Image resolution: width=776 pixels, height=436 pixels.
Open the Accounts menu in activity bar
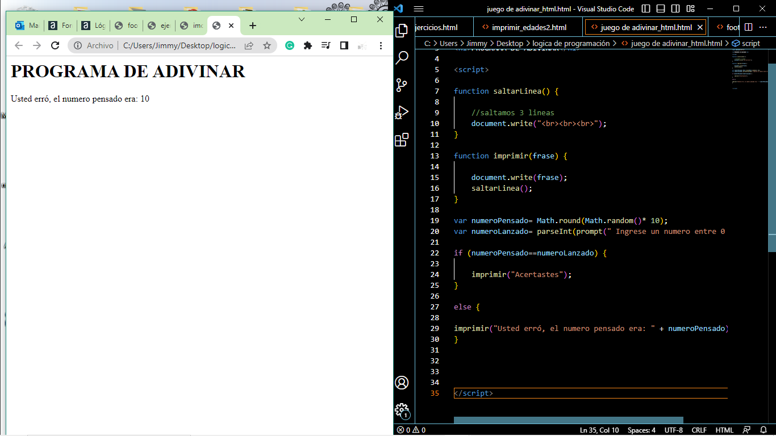point(402,383)
